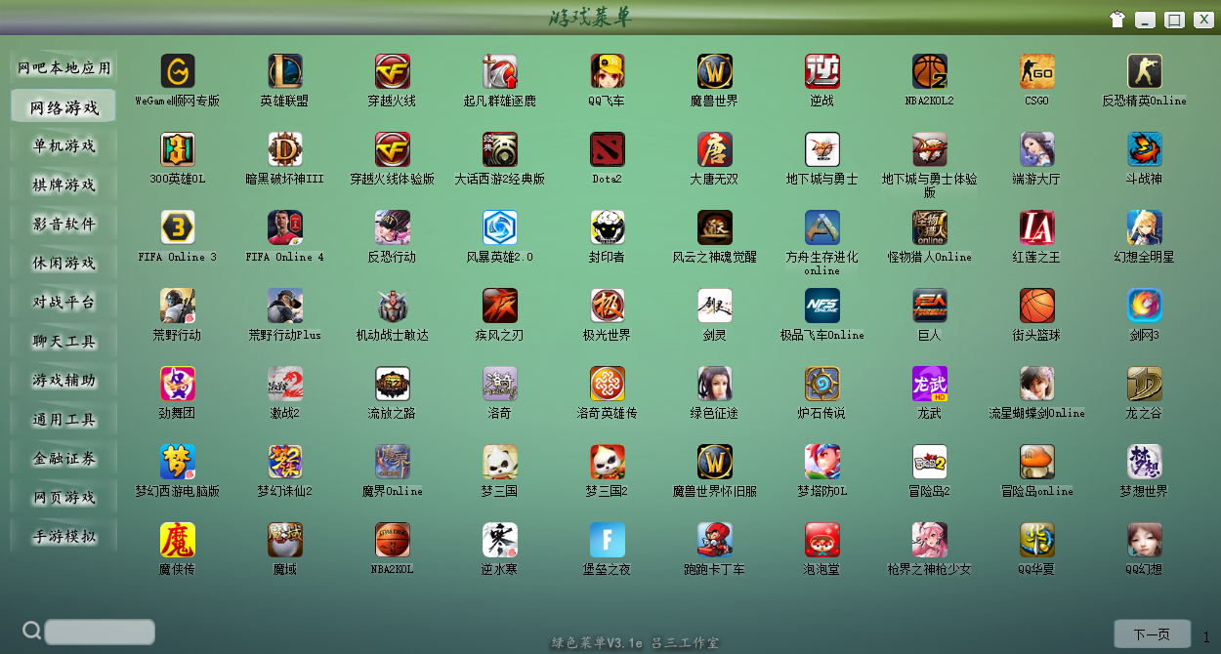Launch 英雄联盟 game icon

pyautogui.click(x=285, y=71)
